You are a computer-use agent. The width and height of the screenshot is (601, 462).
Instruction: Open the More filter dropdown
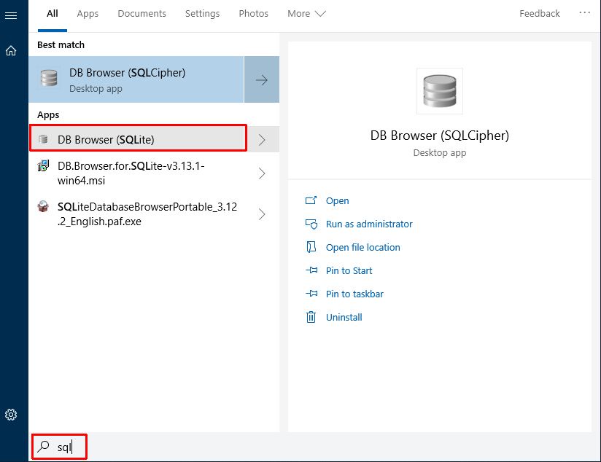(x=306, y=14)
